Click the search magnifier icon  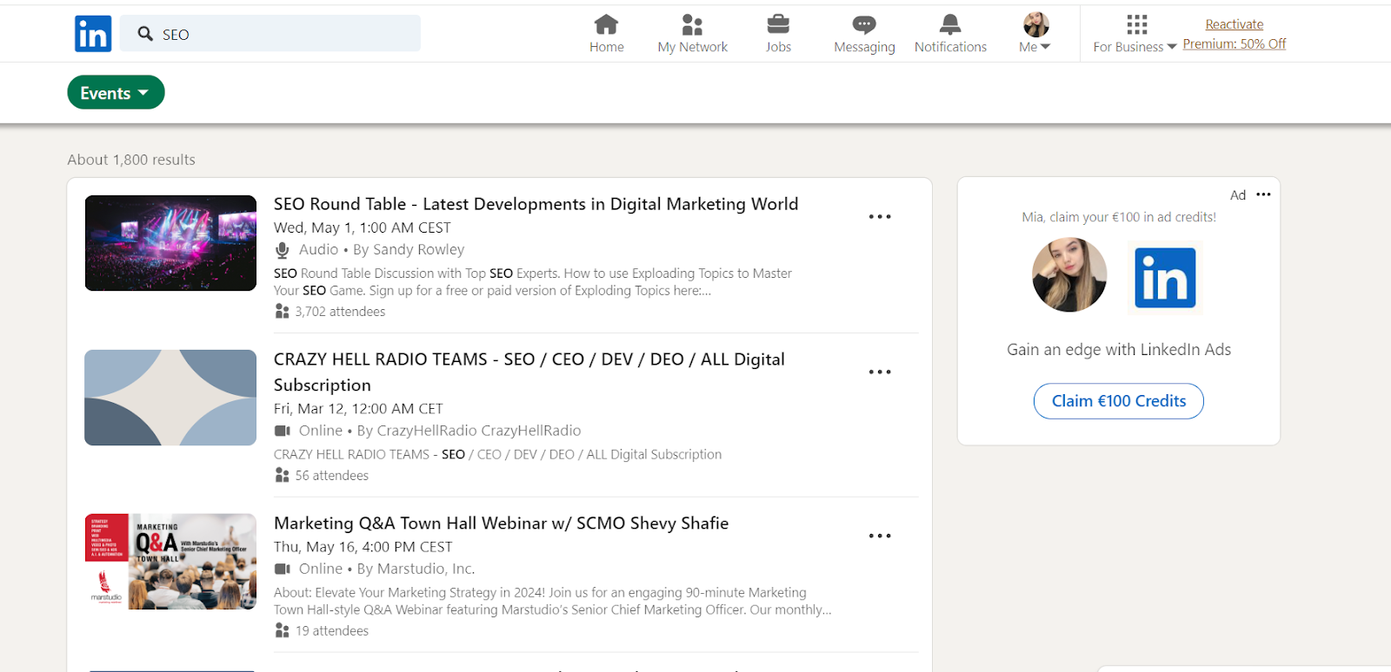[145, 34]
